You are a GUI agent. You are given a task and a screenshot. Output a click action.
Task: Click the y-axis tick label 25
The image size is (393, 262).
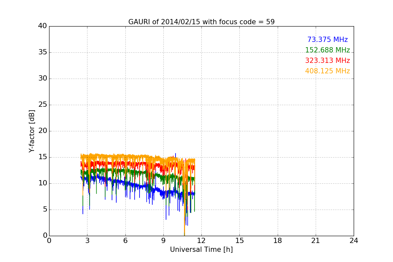(43, 105)
